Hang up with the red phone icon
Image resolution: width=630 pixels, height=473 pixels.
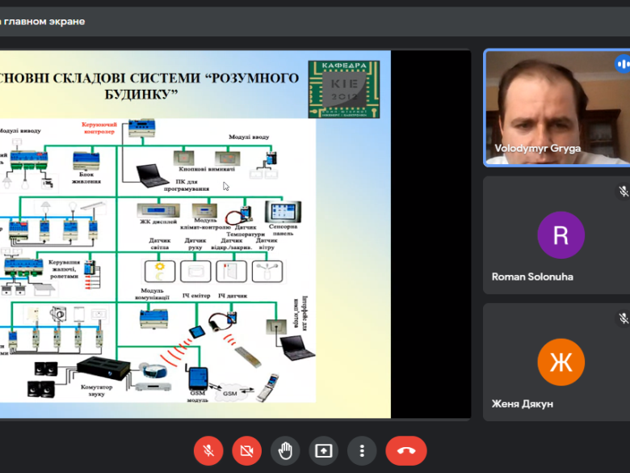[405, 450]
